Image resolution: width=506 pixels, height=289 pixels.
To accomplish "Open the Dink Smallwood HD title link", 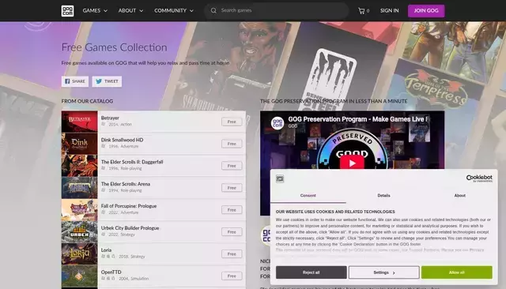I will (x=122, y=140).
